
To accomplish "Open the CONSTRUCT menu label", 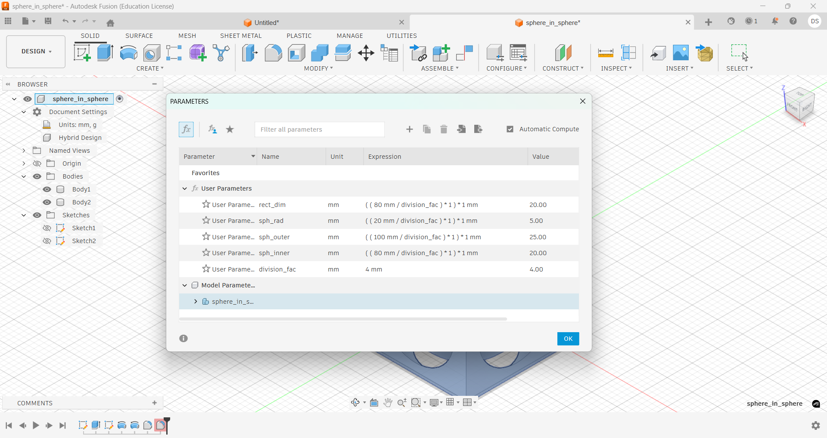I will tap(563, 68).
